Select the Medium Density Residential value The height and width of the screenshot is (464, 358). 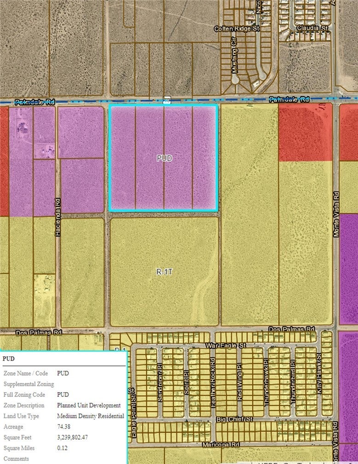tap(91, 416)
